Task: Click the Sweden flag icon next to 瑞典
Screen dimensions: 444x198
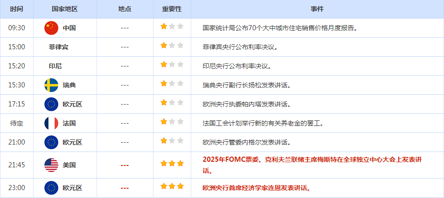Action: tap(51, 85)
